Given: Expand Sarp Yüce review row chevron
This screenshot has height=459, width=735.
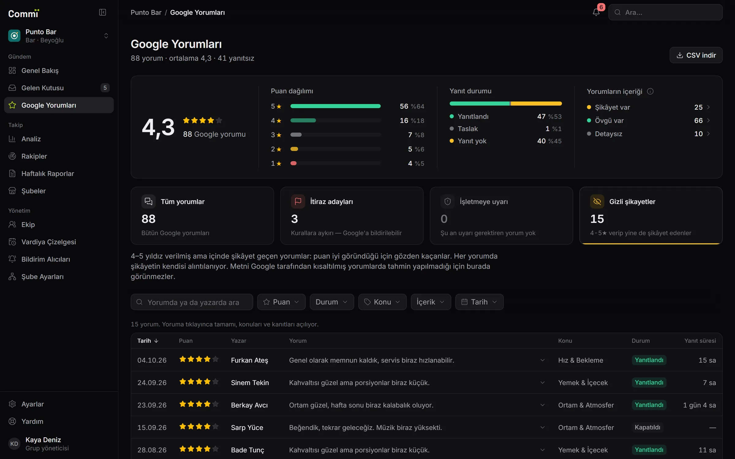Looking at the screenshot, I should click(542, 427).
